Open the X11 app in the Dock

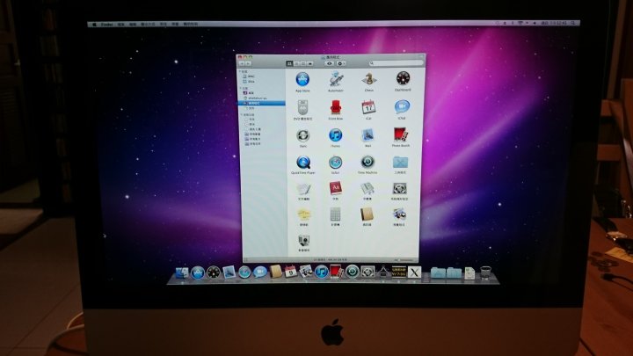414,272
